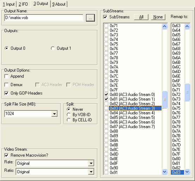195x181 pixels.
Task: Select 0x6D in the Remap to list
Action: pos(178,72)
